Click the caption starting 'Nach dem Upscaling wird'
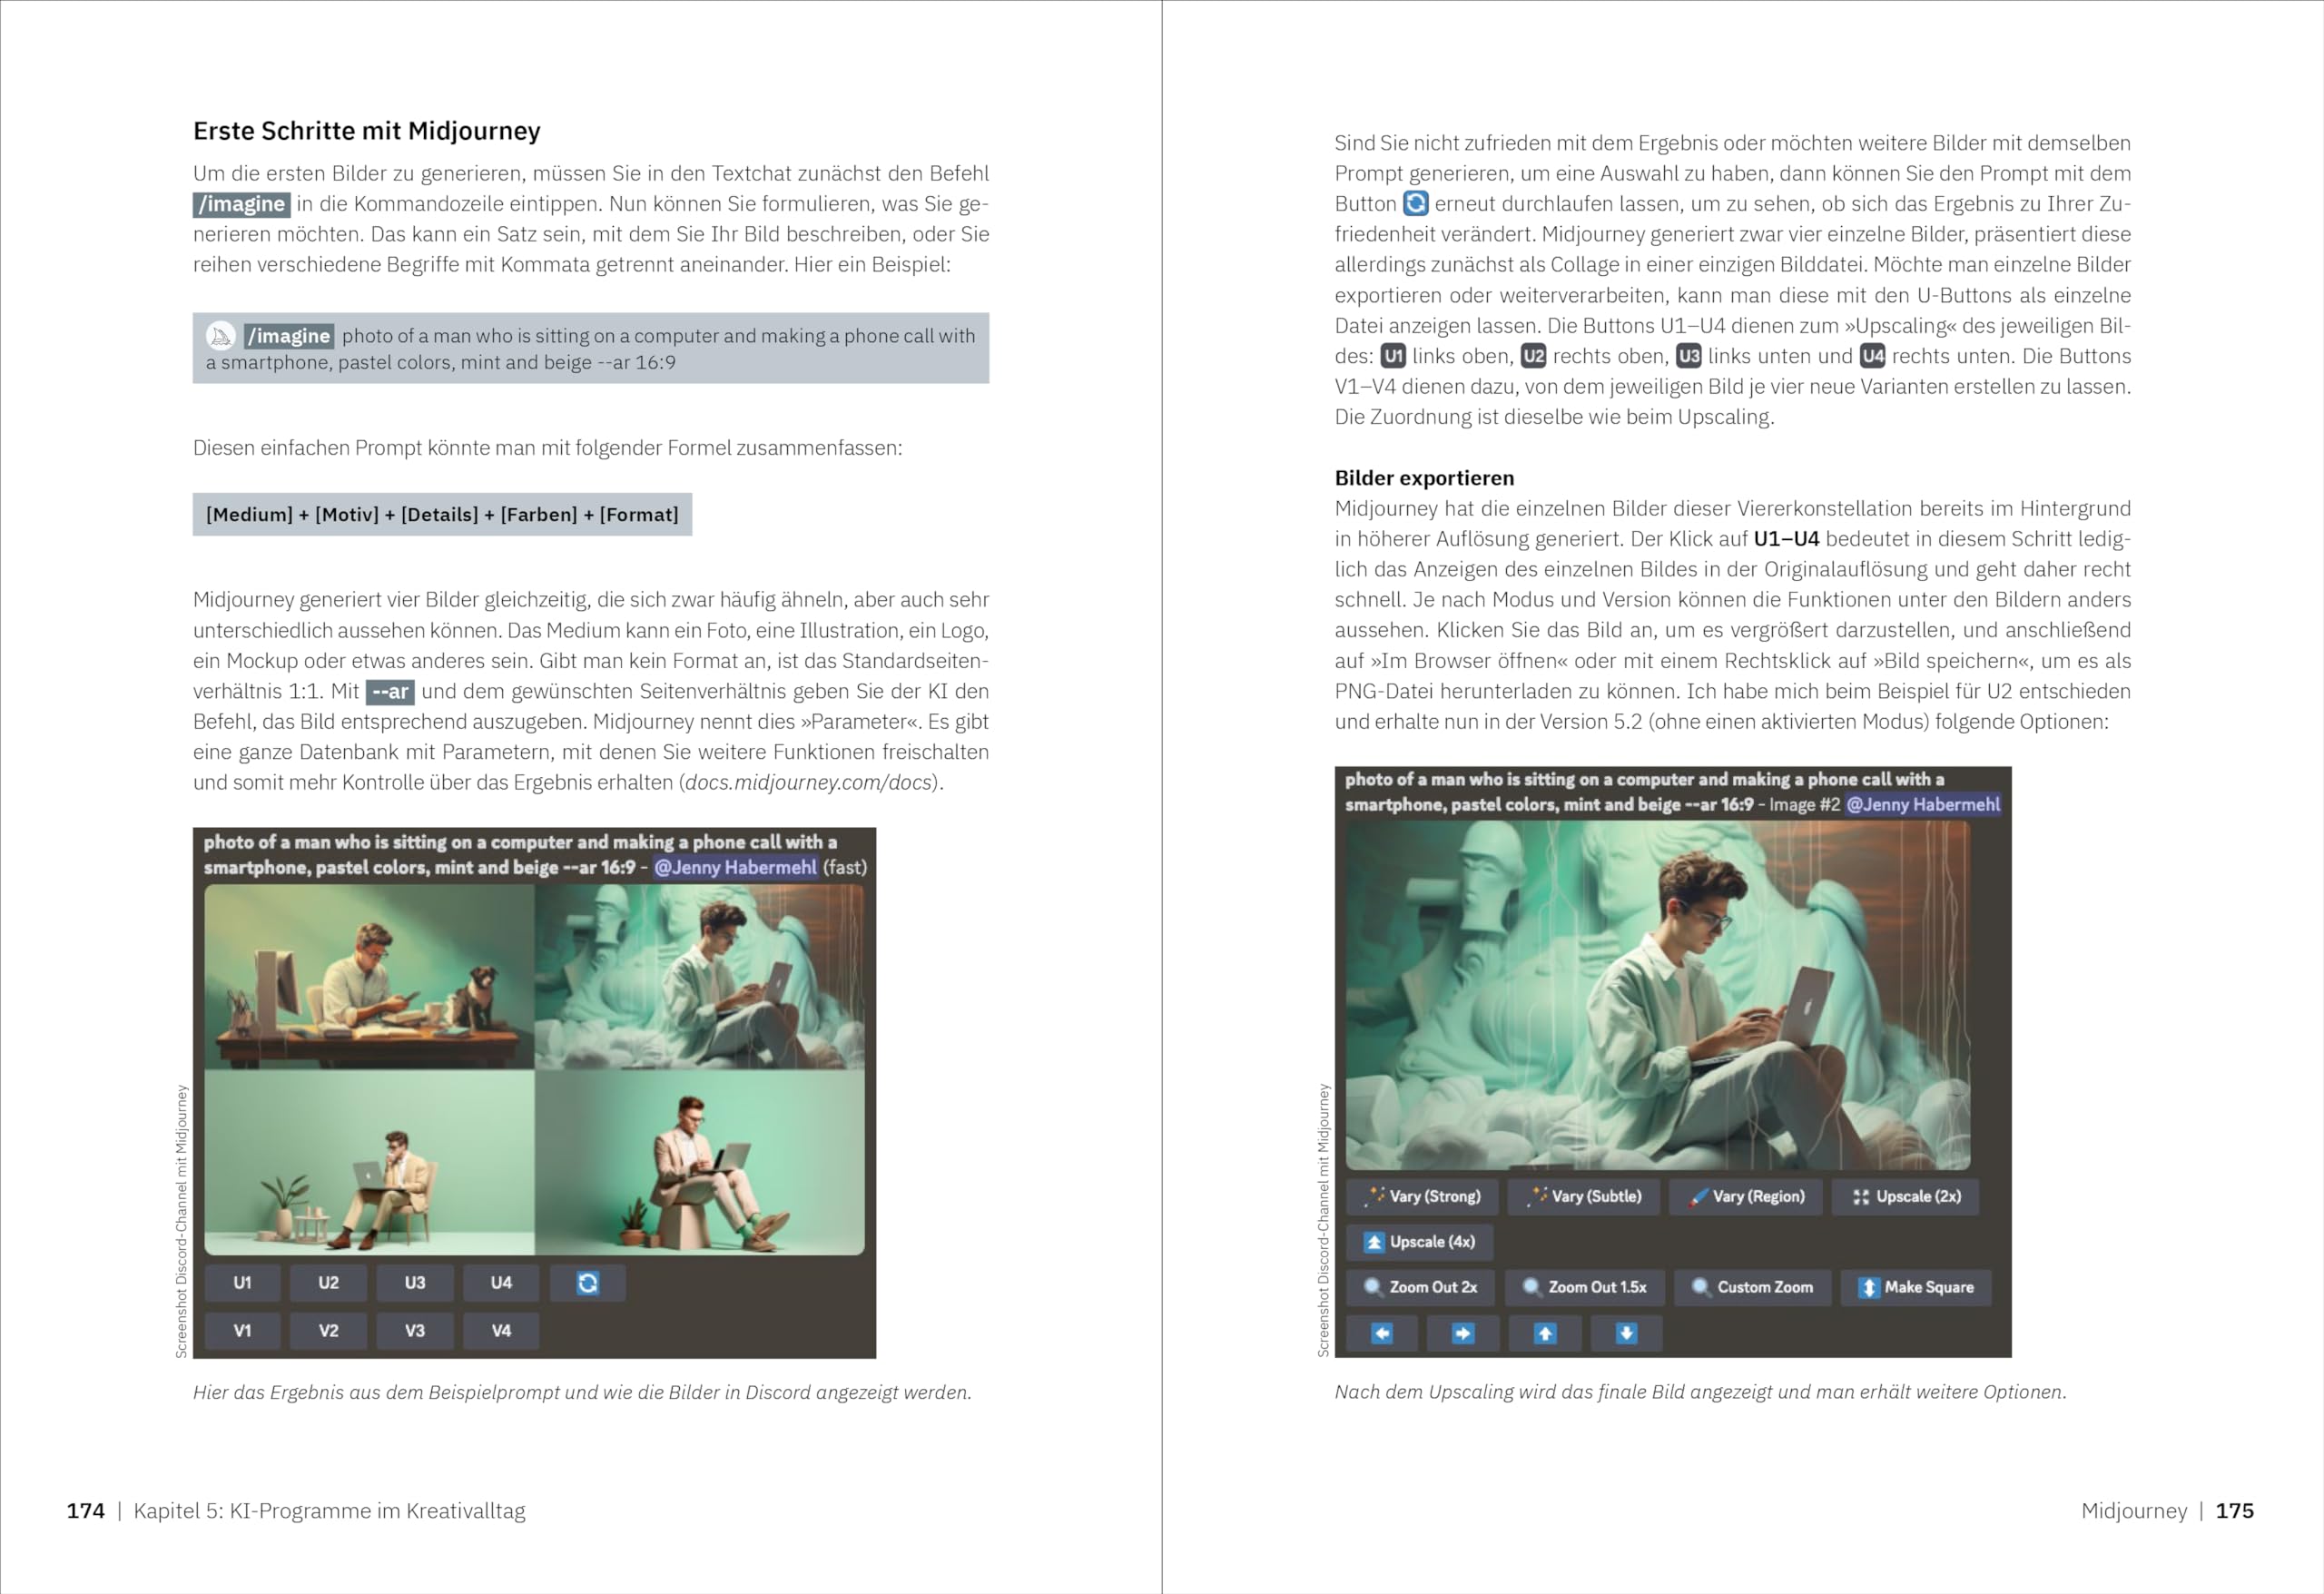The height and width of the screenshot is (1594, 2324). click(1700, 1392)
